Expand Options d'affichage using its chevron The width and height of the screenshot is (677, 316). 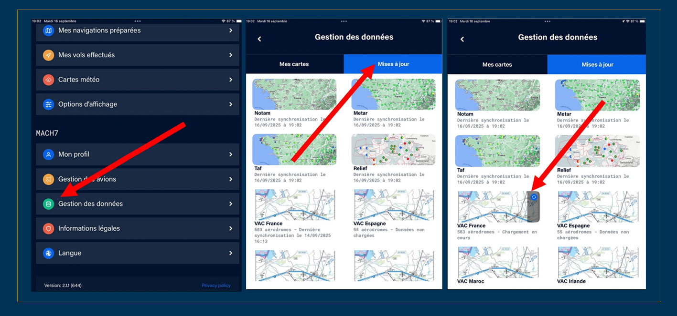coord(230,104)
